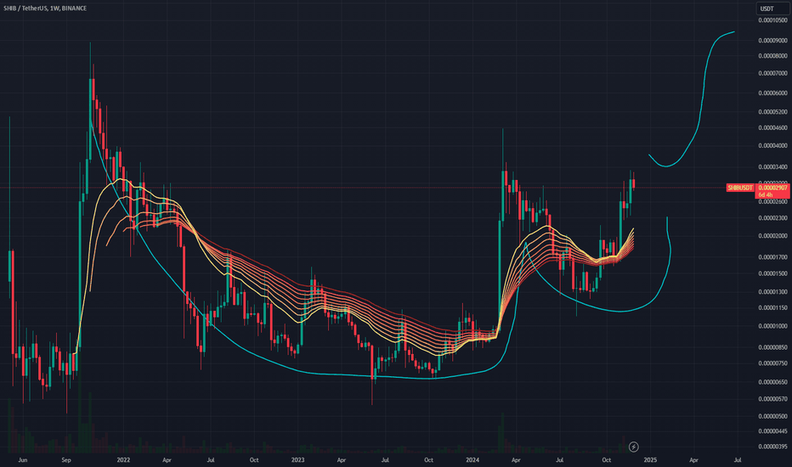Viewport: 792px width, 467px height.
Task: Click the 0.00002300 price axis label
Action: tap(772, 217)
